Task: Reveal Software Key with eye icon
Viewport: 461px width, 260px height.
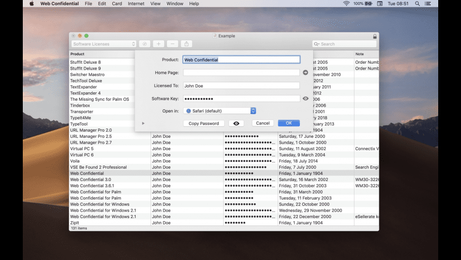Action: tap(305, 99)
